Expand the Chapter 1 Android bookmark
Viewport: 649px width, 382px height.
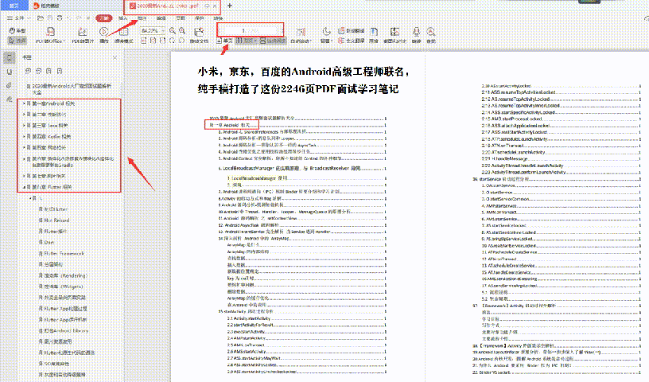(x=24, y=103)
